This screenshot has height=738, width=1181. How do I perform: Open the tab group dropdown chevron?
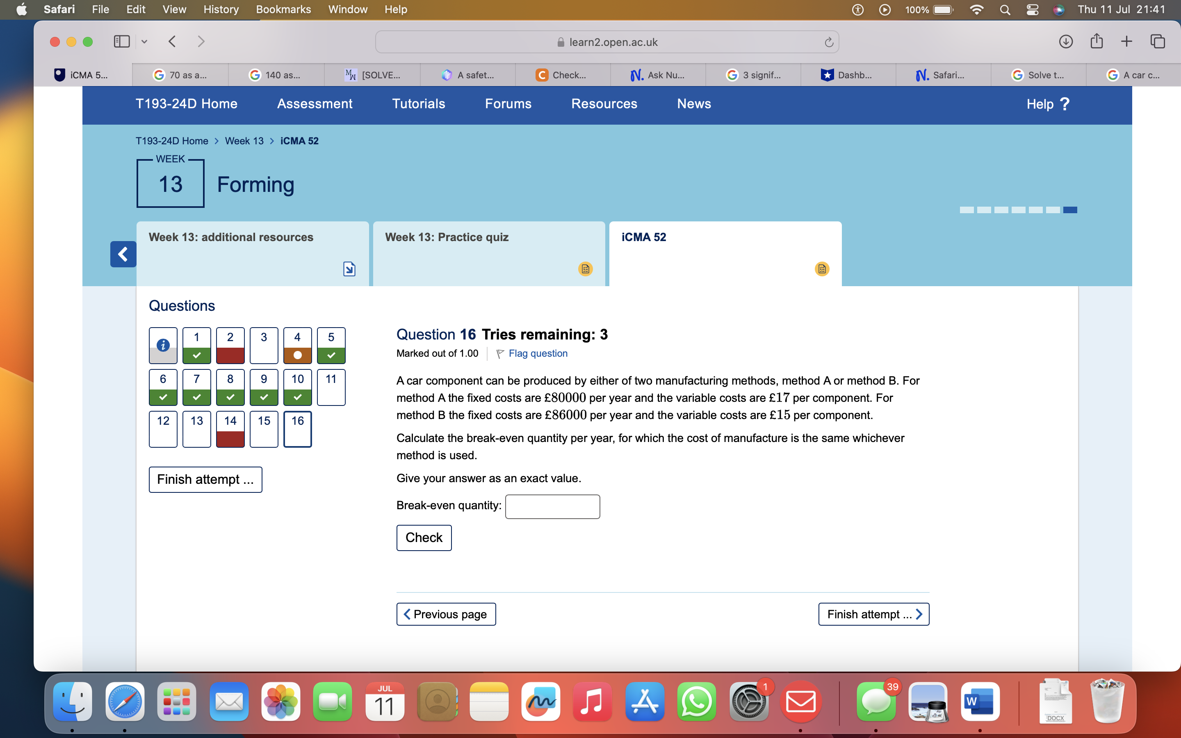point(144,41)
